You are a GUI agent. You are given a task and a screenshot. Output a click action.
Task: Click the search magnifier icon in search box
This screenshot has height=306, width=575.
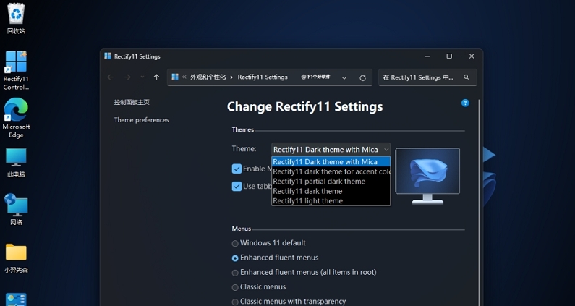point(466,77)
